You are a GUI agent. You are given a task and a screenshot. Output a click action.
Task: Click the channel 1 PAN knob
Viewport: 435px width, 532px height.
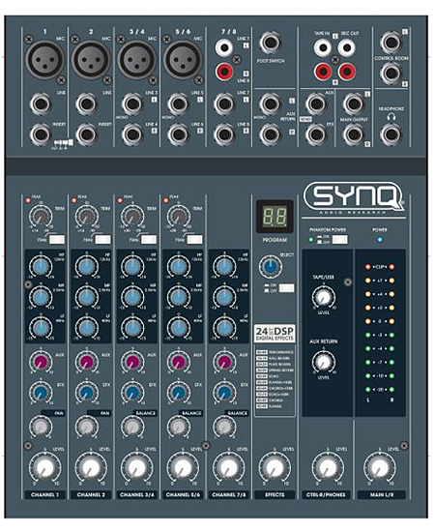(41, 427)
